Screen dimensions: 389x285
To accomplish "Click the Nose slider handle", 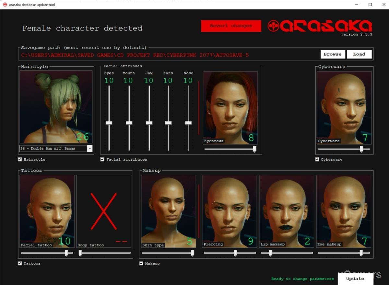I will 188,123.
